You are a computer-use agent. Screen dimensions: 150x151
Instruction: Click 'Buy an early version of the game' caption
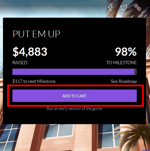[x=74, y=108]
